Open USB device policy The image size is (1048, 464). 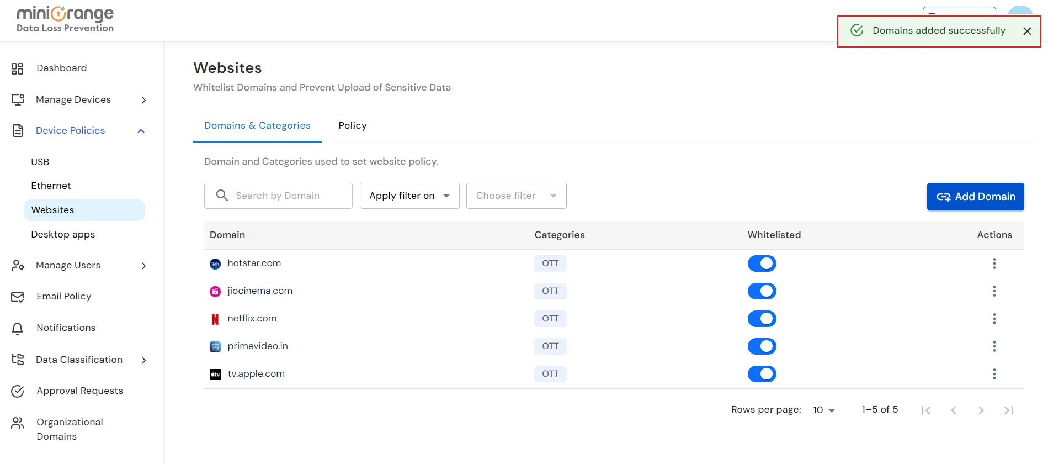pyautogui.click(x=40, y=162)
